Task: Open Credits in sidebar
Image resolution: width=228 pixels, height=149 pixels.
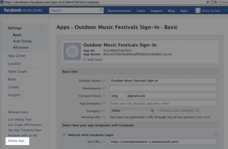Action: 14,87
